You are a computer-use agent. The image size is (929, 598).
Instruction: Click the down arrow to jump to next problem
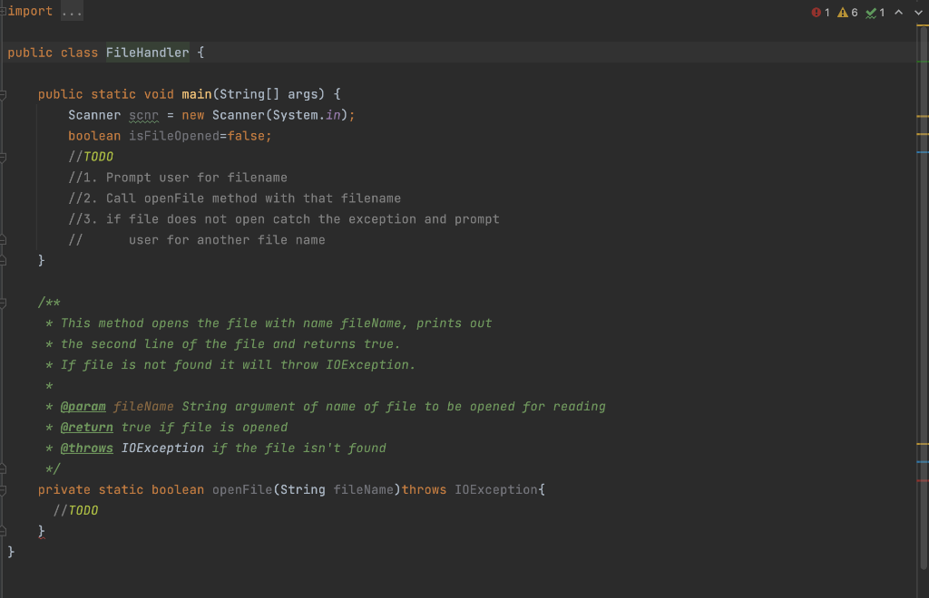click(x=918, y=12)
